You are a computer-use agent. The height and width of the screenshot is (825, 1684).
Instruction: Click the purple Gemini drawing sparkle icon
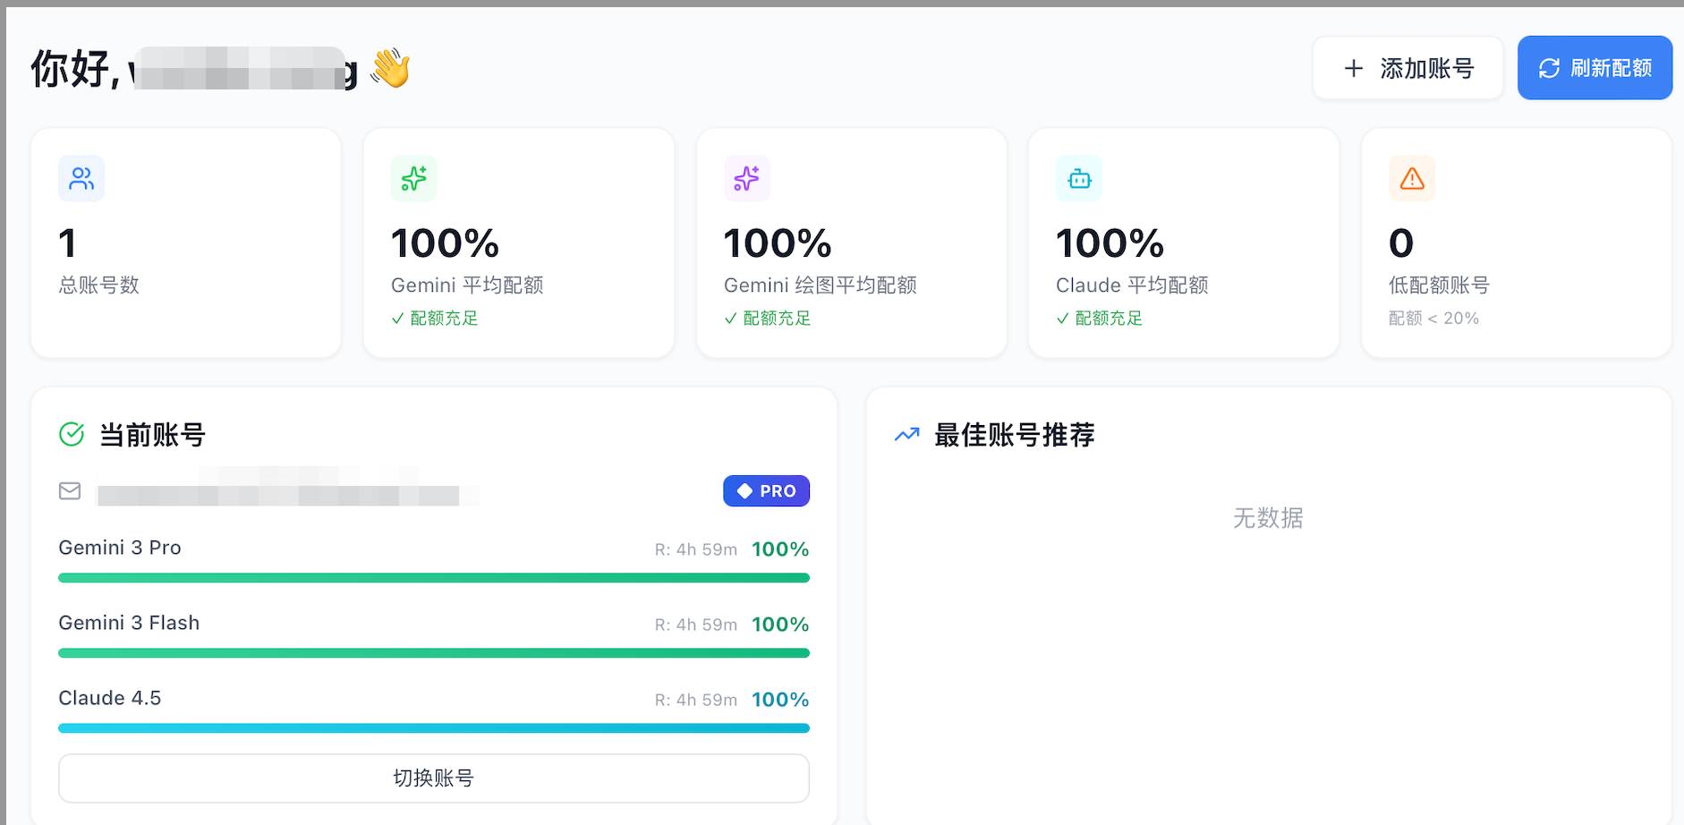746,179
